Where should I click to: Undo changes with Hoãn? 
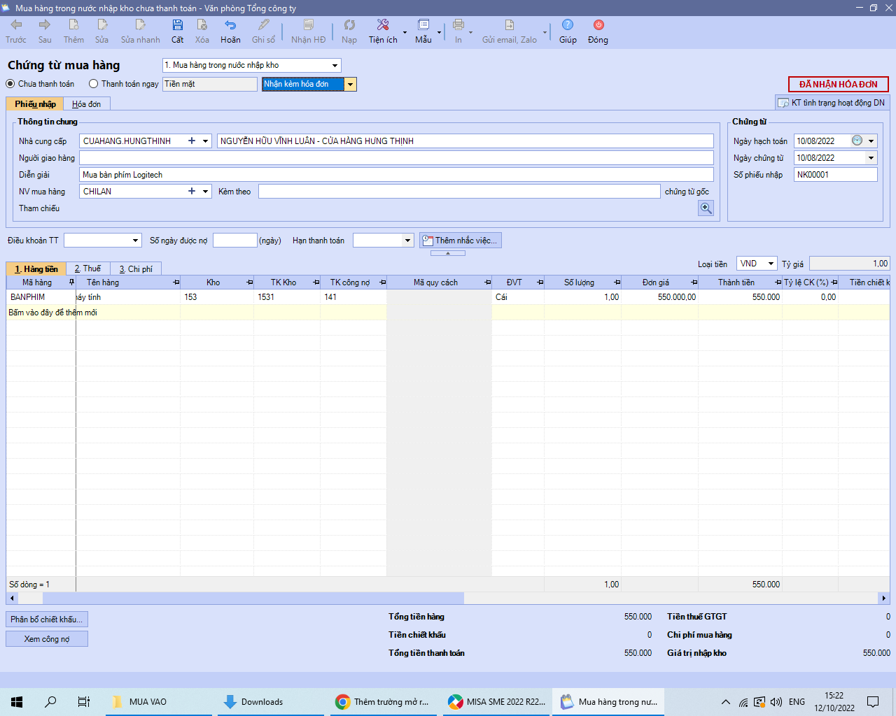230,31
